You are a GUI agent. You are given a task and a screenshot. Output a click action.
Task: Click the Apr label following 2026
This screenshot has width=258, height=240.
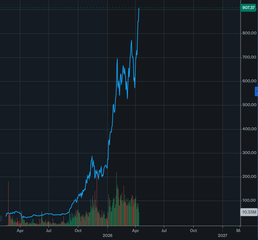pyautogui.click(x=135, y=230)
